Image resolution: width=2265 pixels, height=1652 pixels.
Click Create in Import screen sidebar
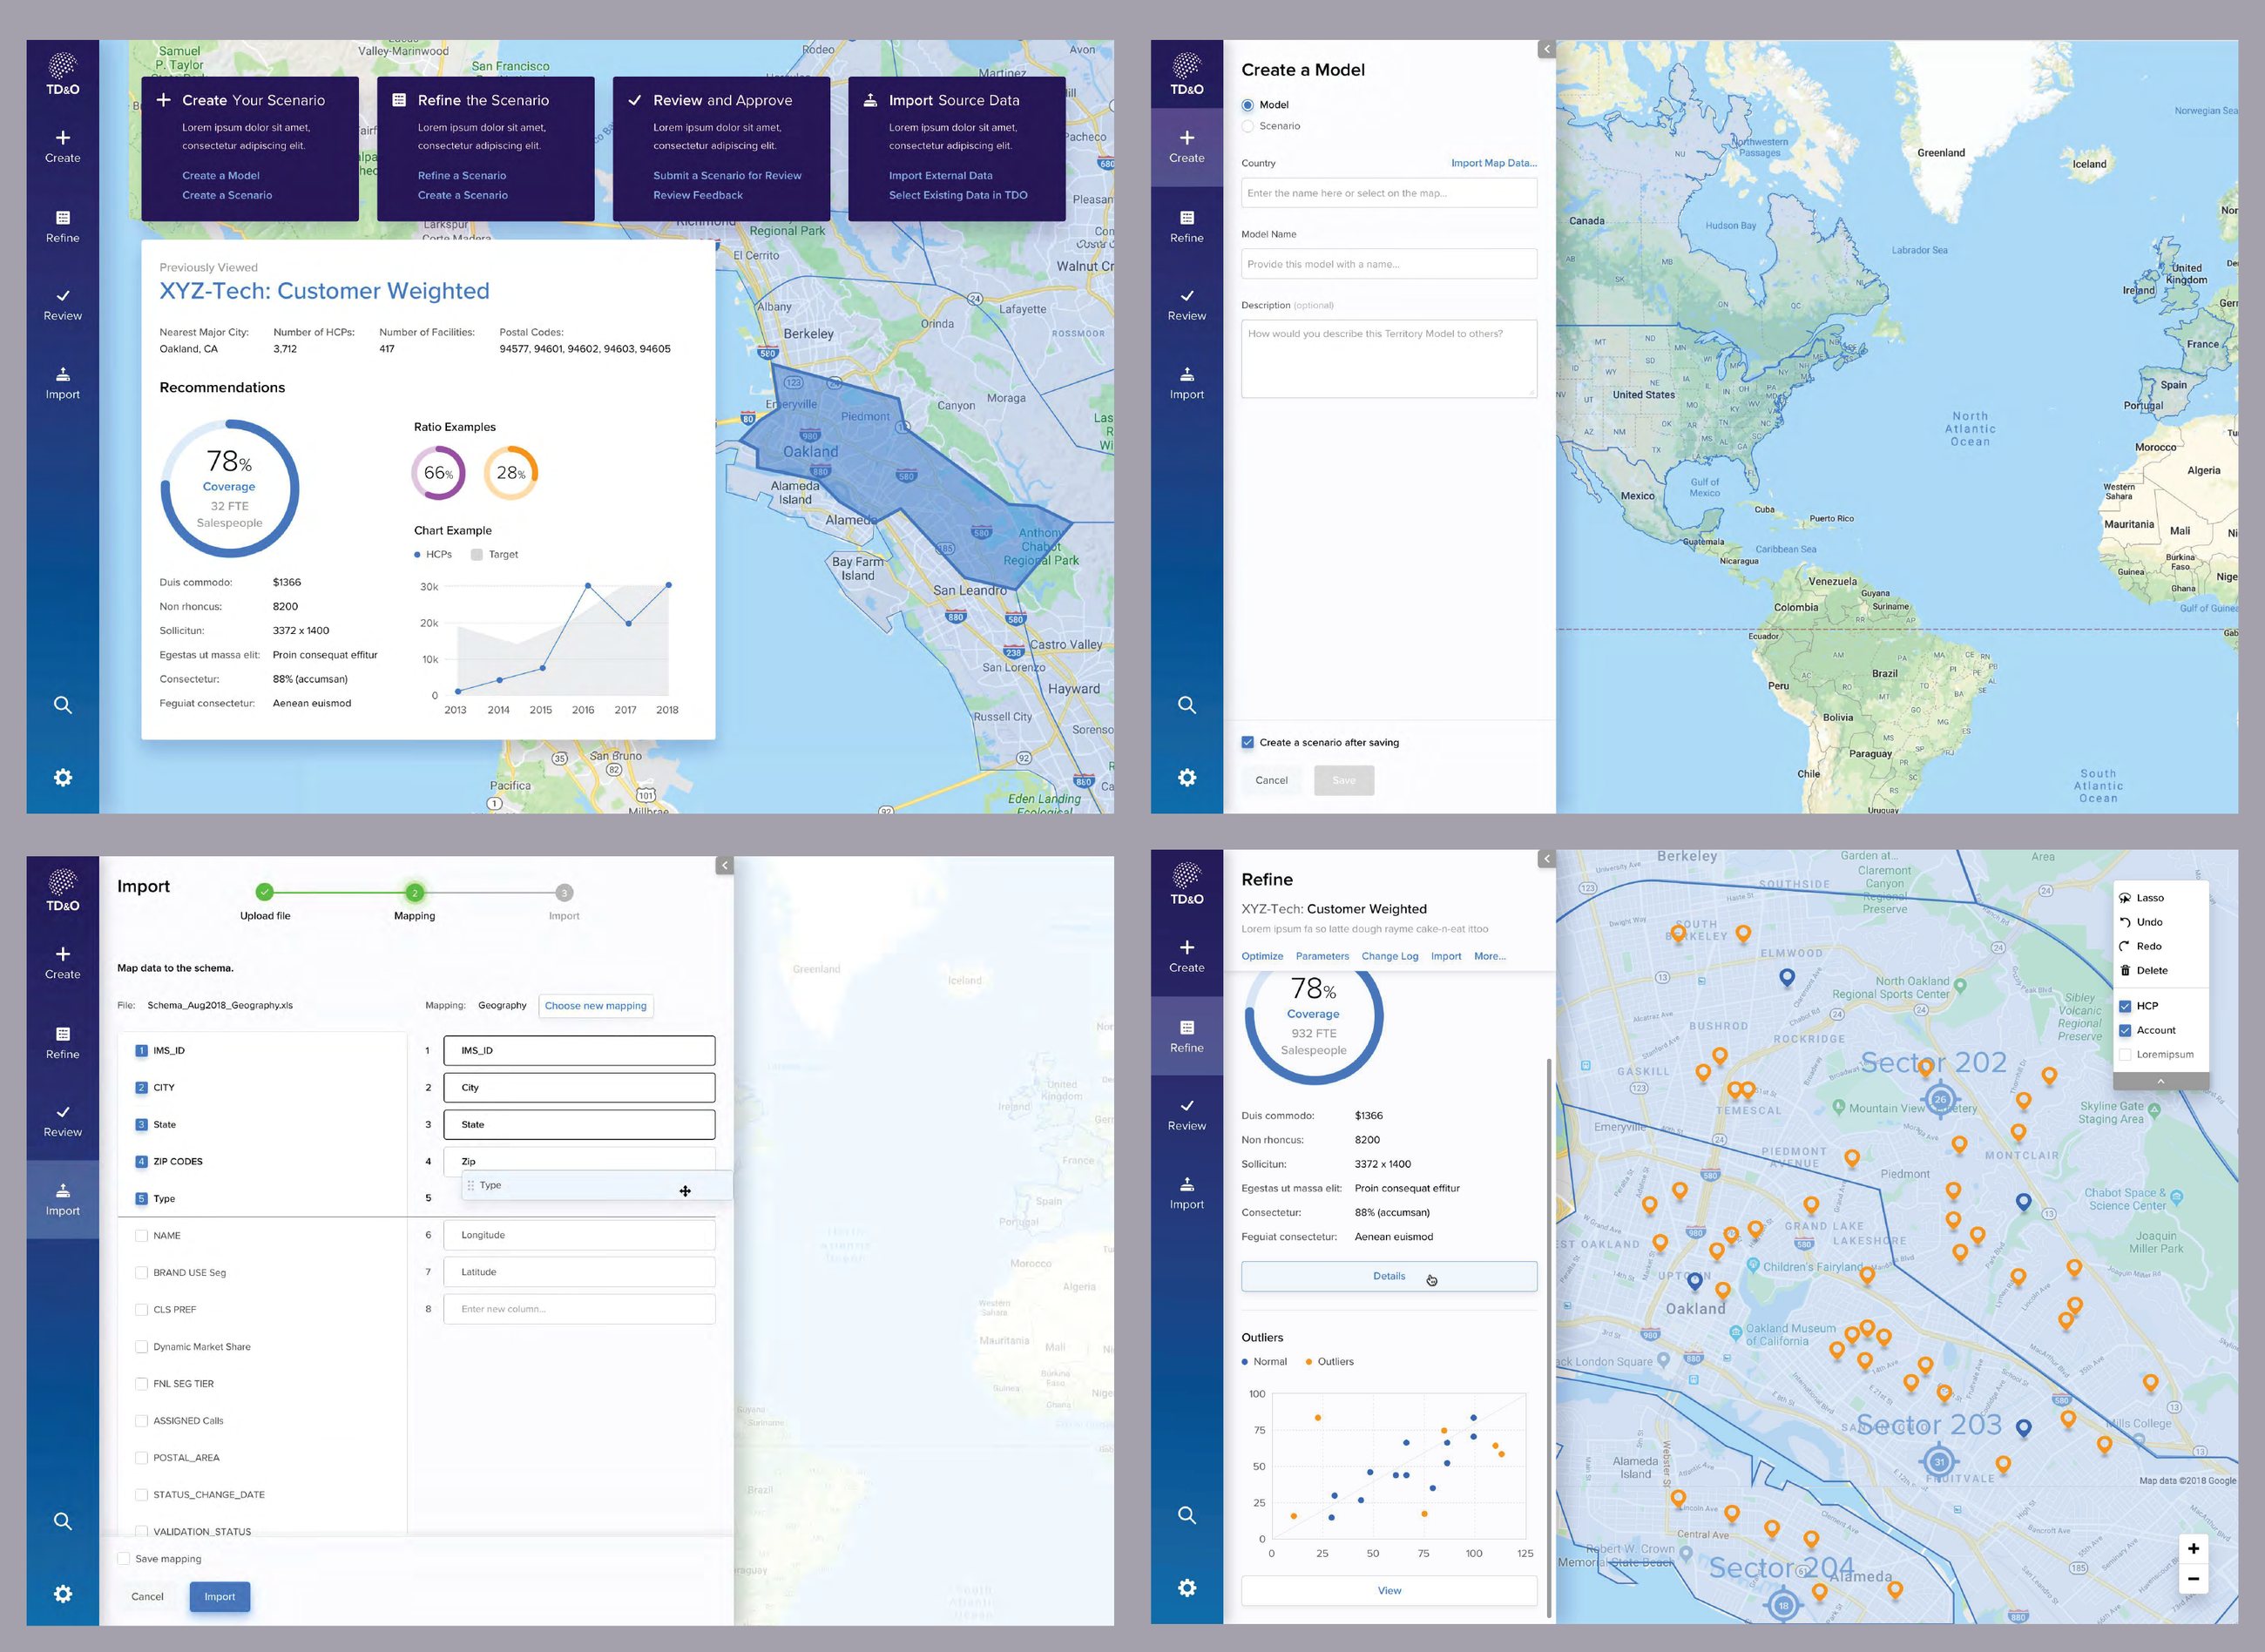62,962
